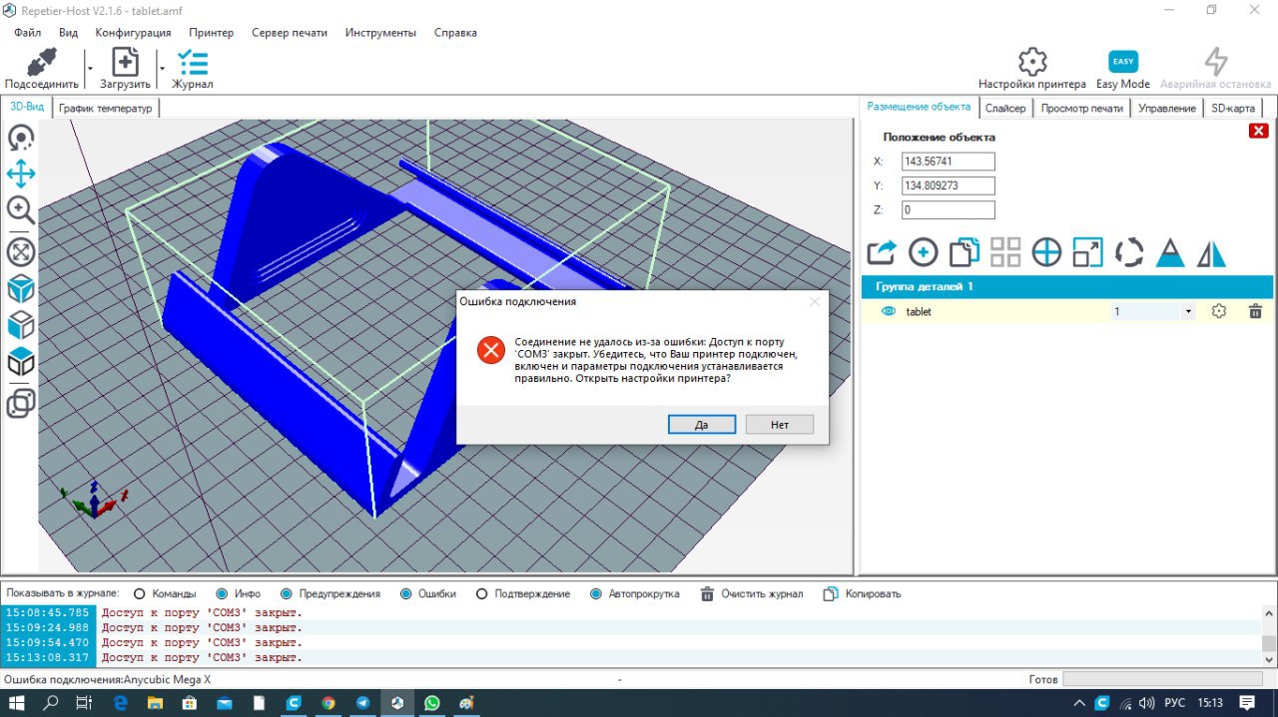The image size is (1278, 717).
Task: Select the zoom magnifier tool in 3D view
Action: tap(21, 210)
